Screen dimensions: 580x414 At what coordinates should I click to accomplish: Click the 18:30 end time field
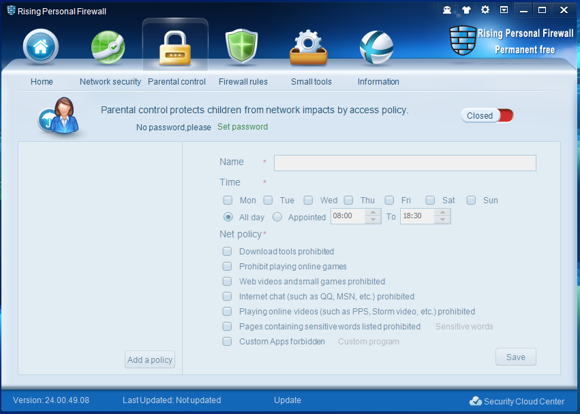[417, 216]
